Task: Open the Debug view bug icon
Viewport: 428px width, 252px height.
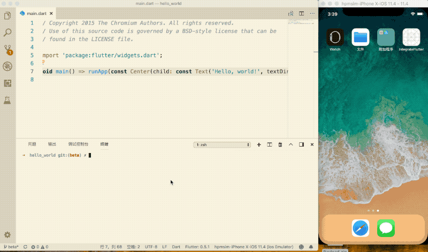Action: point(7,66)
